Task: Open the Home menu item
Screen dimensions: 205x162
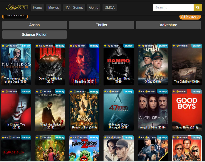Action: tap(37, 8)
